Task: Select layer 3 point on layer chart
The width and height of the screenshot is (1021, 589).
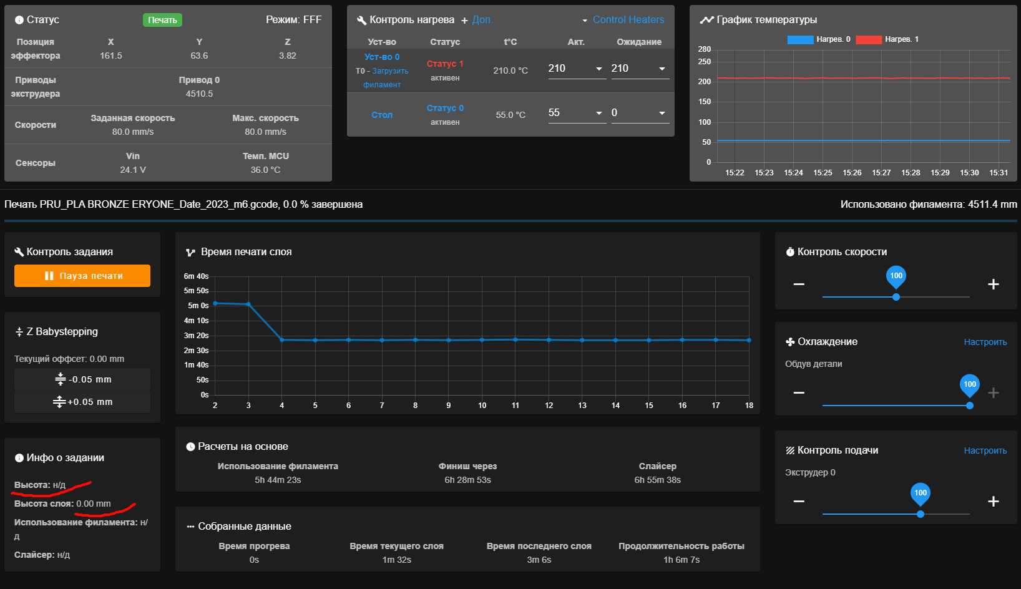Action: (x=248, y=304)
